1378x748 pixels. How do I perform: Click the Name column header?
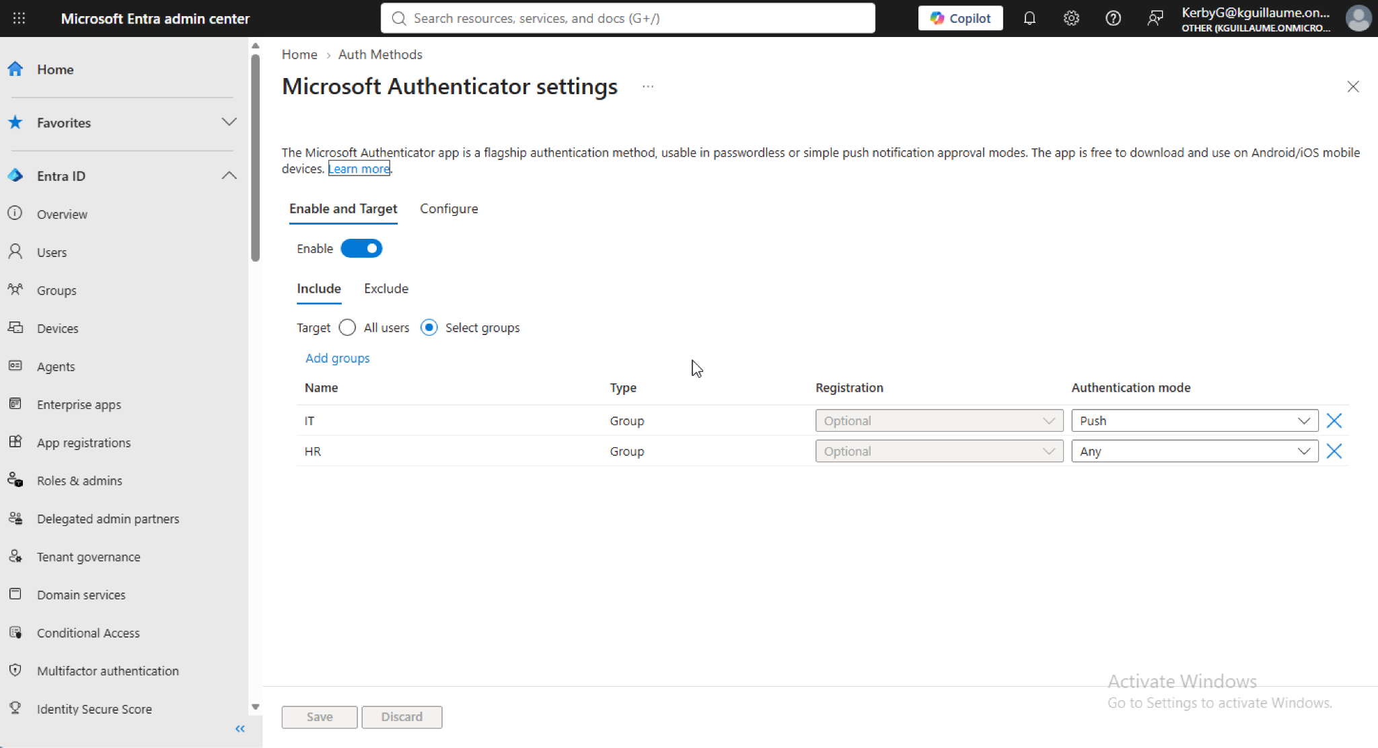322,387
